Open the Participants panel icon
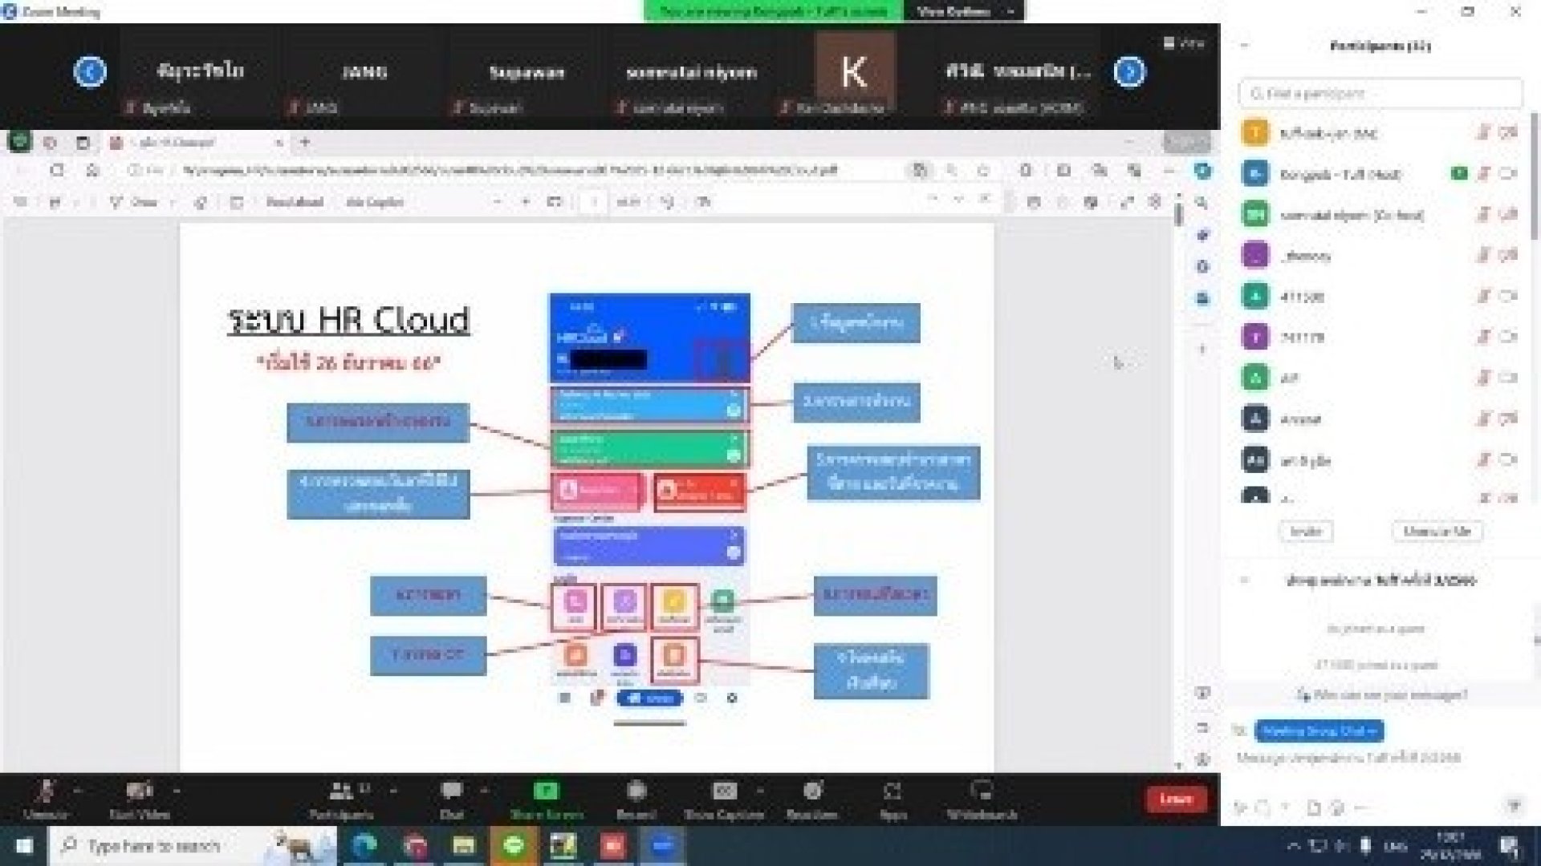Screen dimensions: 1541x866 [x=341, y=791]
